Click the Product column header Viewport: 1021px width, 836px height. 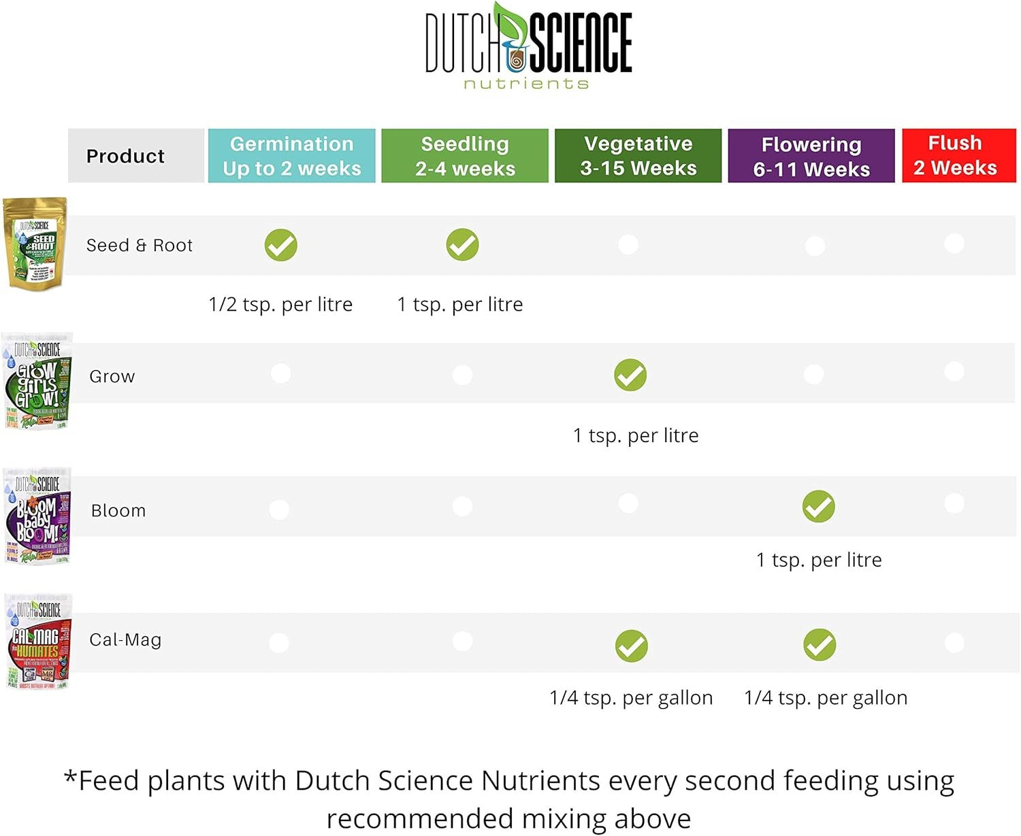(x=136, y=156)
